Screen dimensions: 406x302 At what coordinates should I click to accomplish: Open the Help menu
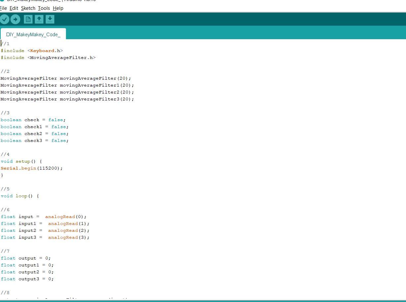(x=58, y=8)
